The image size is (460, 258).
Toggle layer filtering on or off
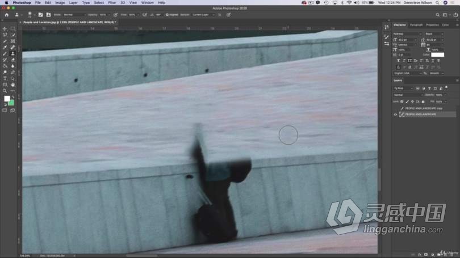pyautogui.click(x=446, y=87)
